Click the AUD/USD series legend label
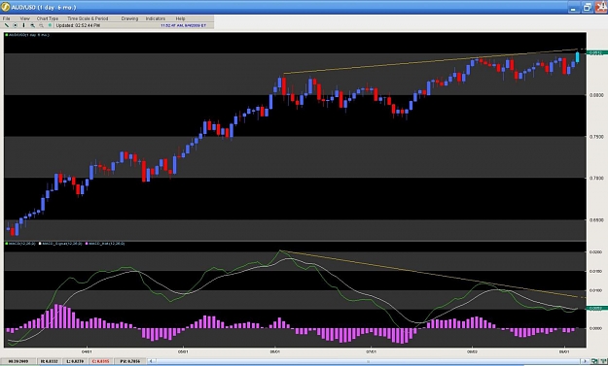This screenshot has height=366, width=608. [28, 35]
